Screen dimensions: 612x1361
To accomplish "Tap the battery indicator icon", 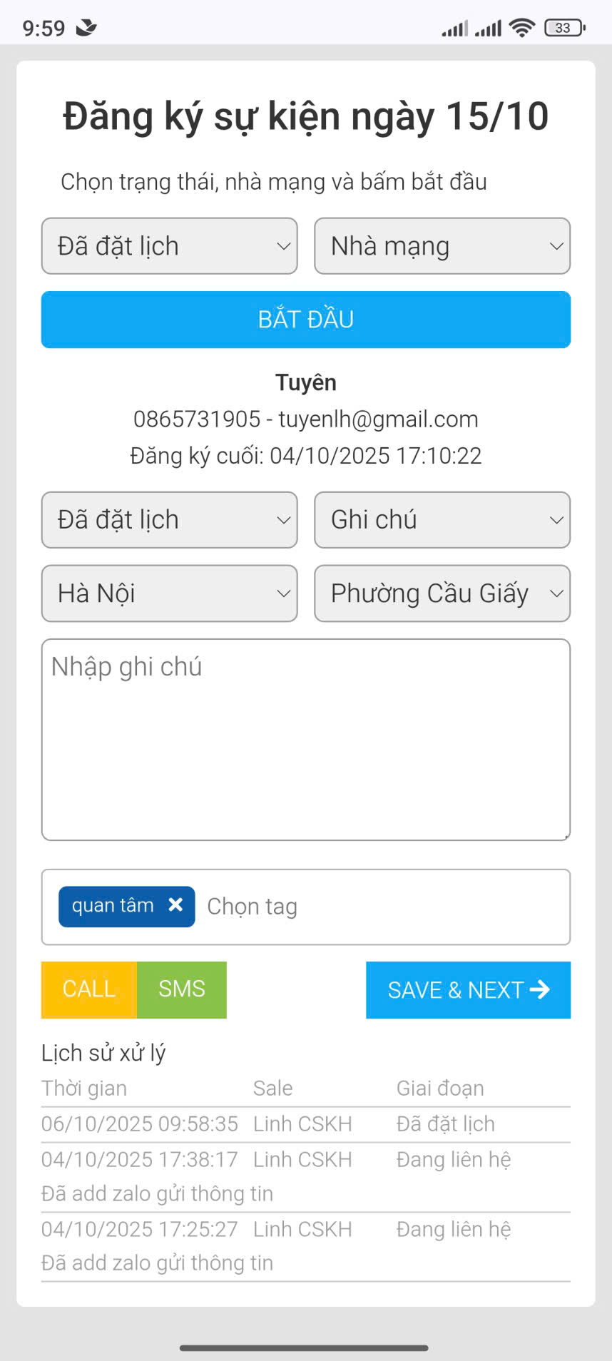I will pyautogui.click(x=564, y=28).
